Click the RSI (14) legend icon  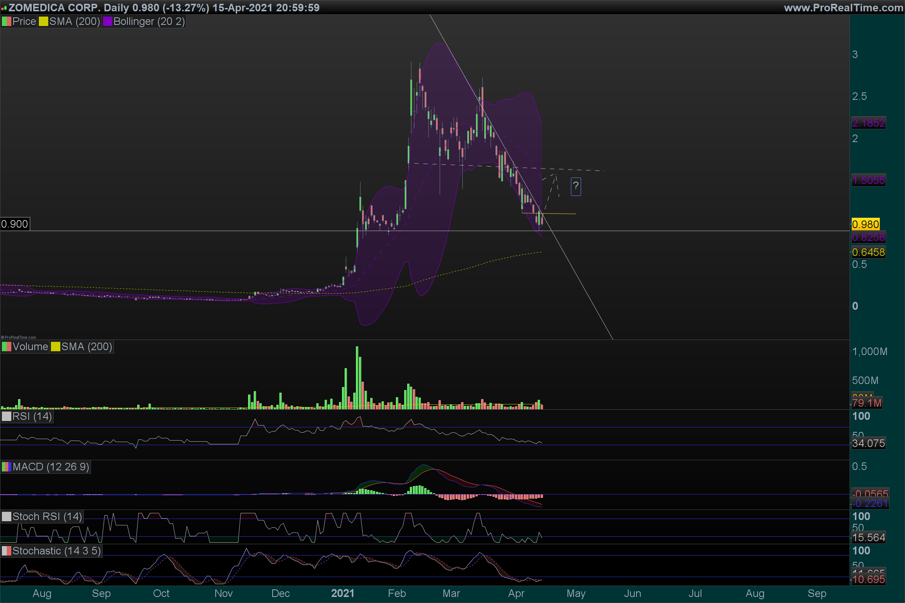point(6,416)
